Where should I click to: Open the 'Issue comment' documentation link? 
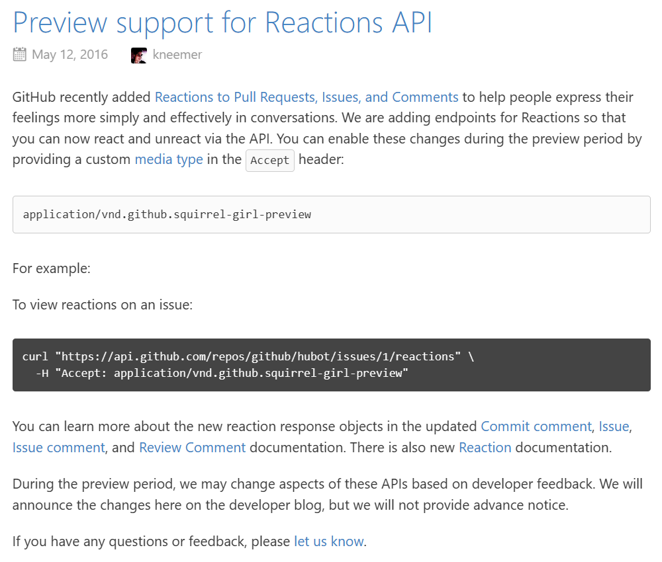tap(59, 448)
